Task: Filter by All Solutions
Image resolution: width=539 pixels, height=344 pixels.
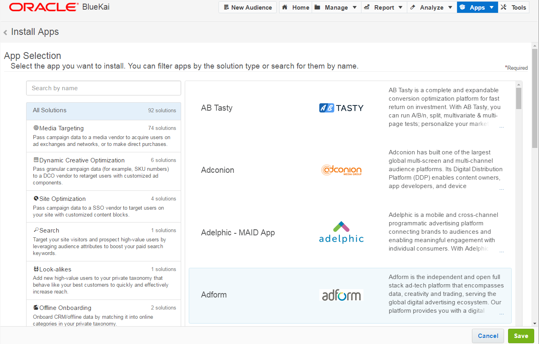Action: point(104,111)
